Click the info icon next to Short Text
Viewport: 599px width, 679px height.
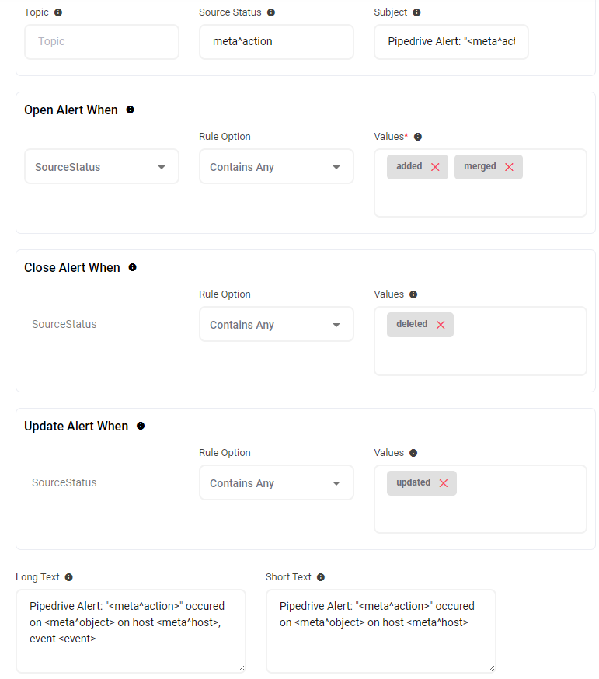[x=321, y=577]
